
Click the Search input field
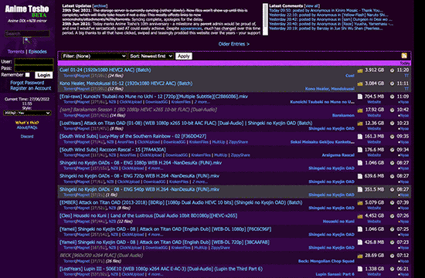pos(27,34)
